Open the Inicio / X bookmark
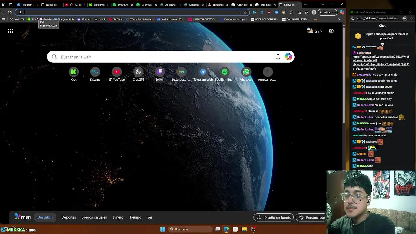The image size is (416, 234). click(17, 19)
